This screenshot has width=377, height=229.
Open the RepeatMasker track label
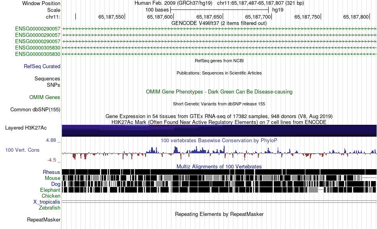(x=44, y=219)
